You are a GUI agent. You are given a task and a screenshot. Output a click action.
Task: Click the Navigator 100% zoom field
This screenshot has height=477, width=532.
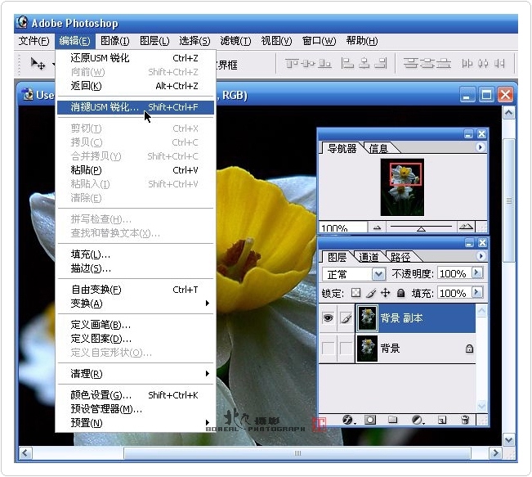tap(342, 227)
